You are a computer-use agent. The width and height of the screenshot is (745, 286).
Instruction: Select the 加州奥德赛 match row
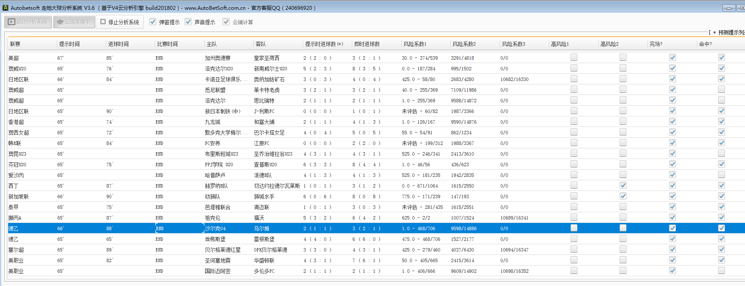217,58
